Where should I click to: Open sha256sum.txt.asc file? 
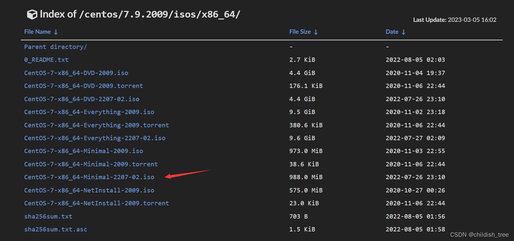[55, 229]
